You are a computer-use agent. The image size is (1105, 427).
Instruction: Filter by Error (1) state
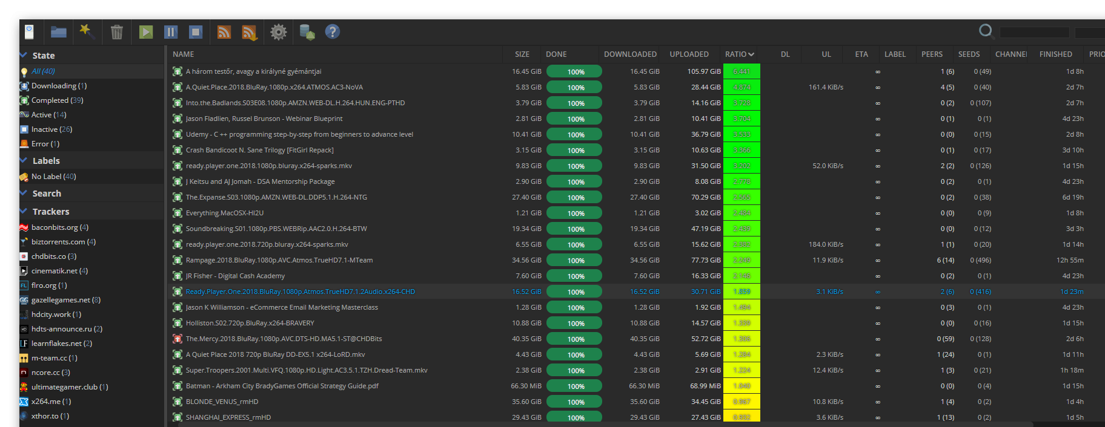pos(91,144)
